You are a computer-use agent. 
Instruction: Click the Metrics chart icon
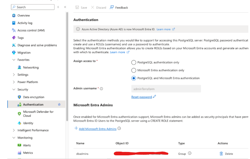[x=19, y=153]
